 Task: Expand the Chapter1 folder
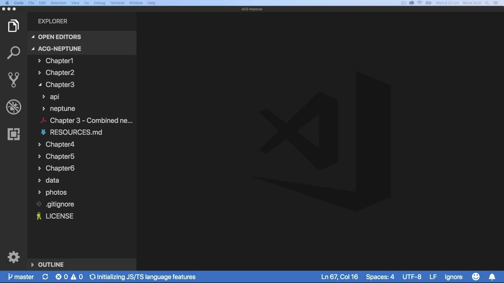tap(82, 61)
